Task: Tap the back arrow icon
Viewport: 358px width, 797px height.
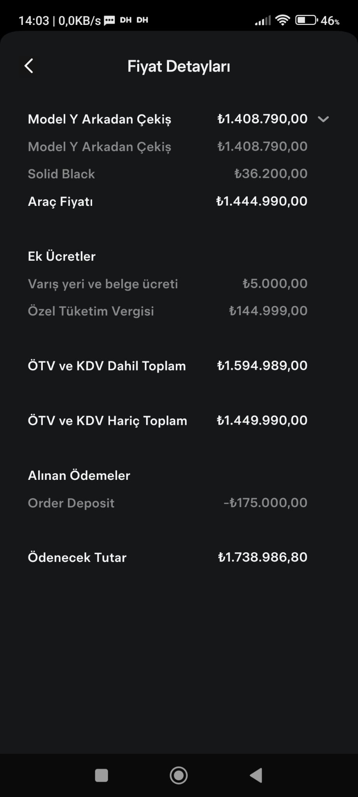Action: tap(29, 66)
